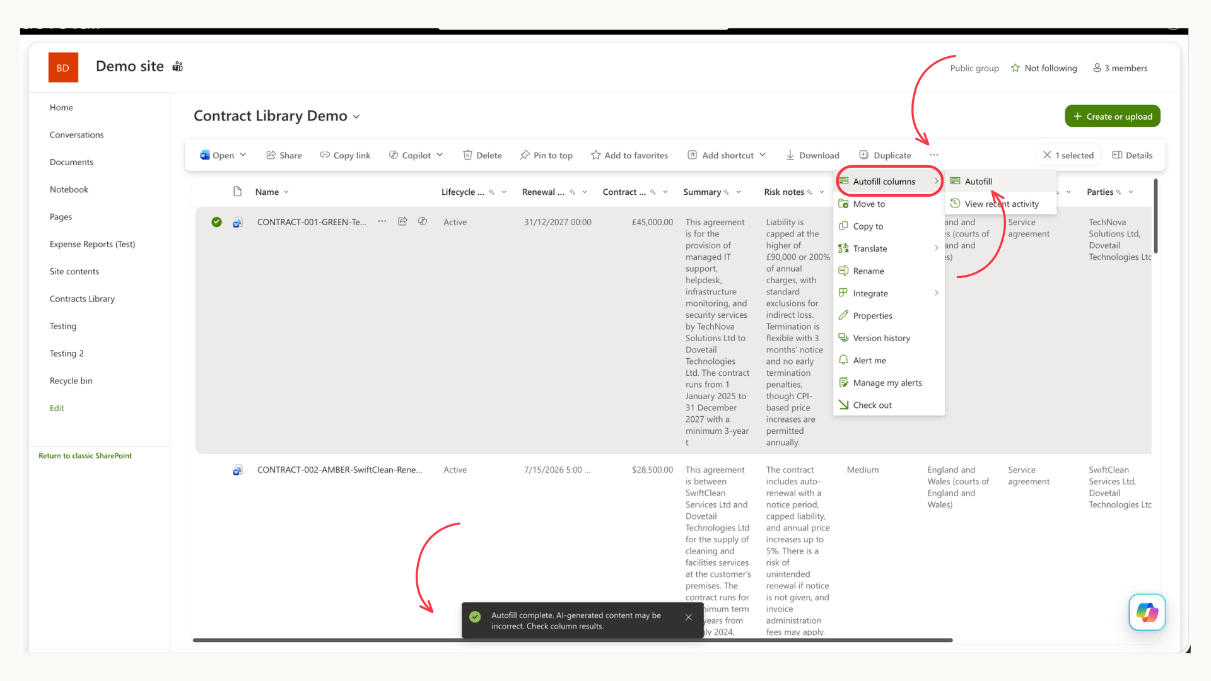Open Summary column header menu
Image resolution: width=1211 pixels, height=681 pixels.
739,192
